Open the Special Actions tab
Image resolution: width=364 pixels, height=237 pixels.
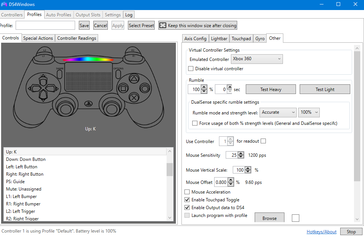[38, 38]
